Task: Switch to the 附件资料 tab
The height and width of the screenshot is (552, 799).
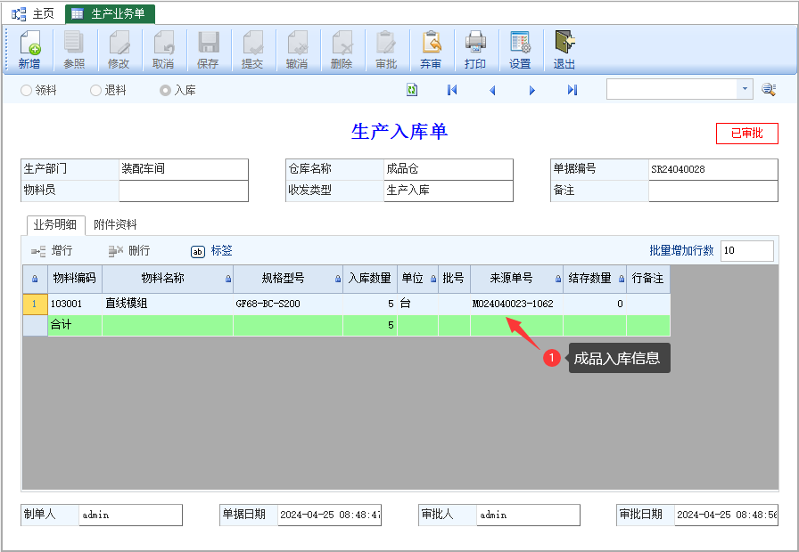Action: pos(115,224)
